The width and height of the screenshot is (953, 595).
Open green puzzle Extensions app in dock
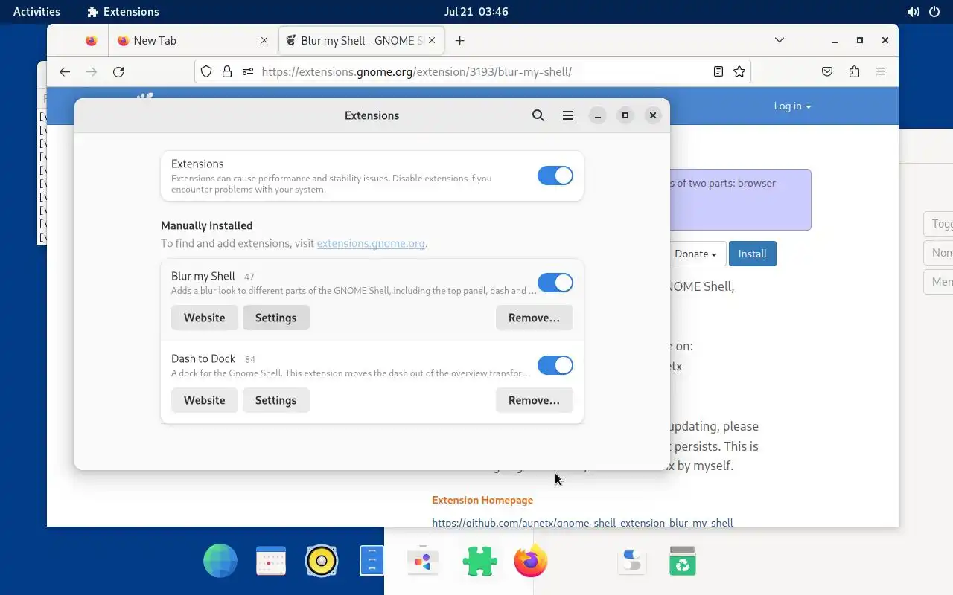point(480,562)
